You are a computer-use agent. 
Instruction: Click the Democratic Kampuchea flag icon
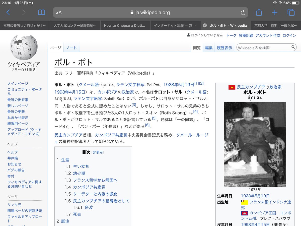[232, 87]
